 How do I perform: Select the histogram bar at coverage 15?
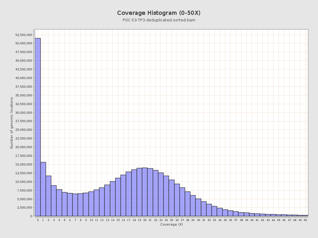(118, 197)
